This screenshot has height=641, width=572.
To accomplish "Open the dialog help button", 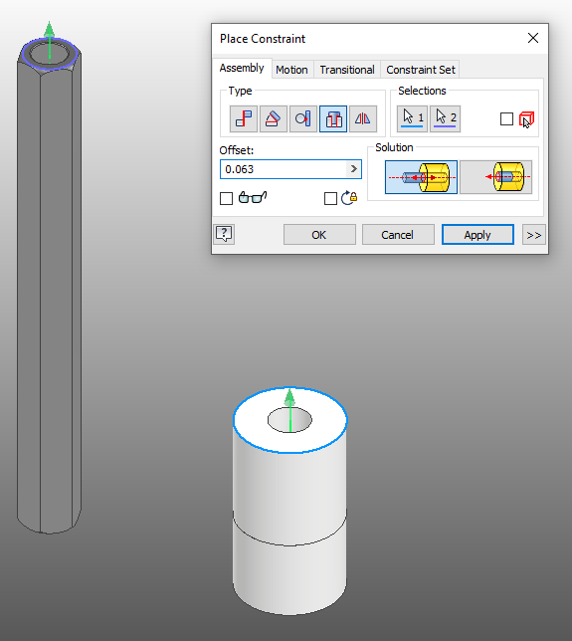I will 224,234.
